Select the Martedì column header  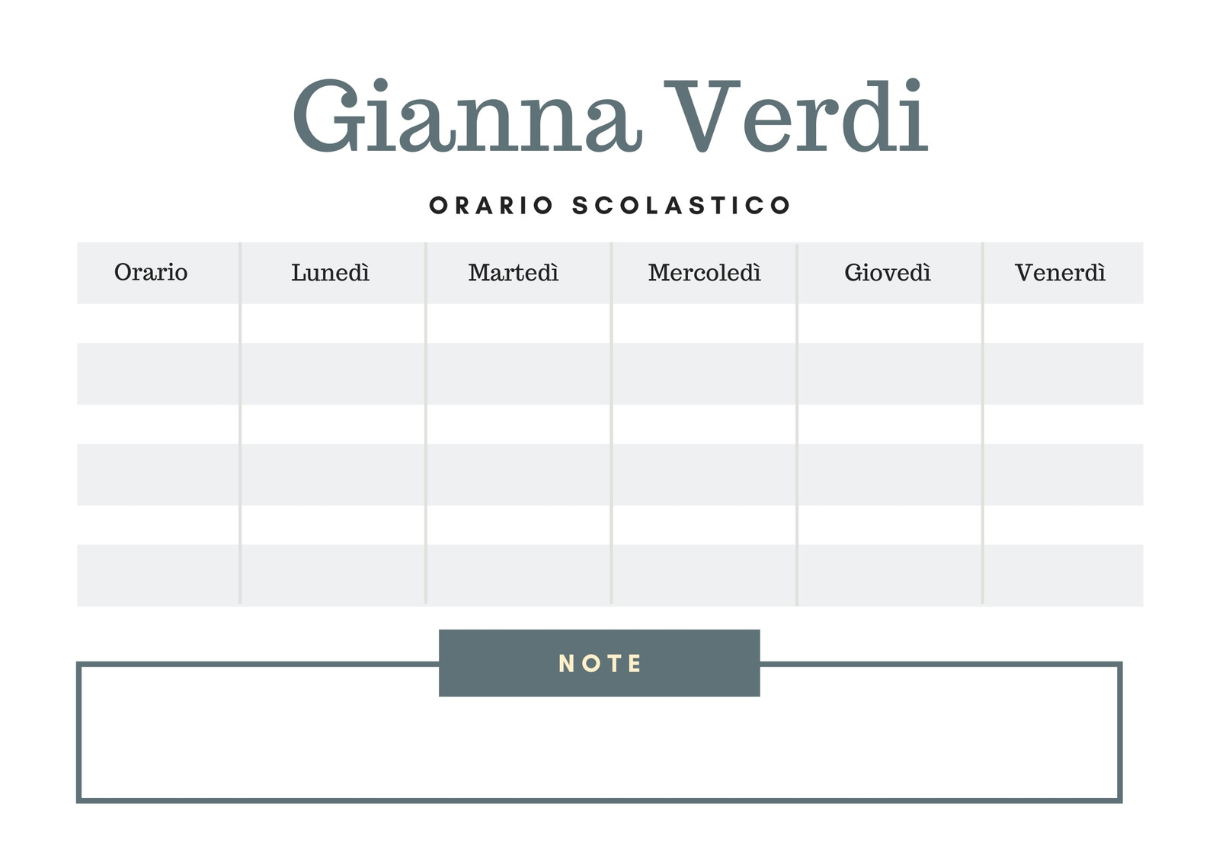click(x=514, y=272)
